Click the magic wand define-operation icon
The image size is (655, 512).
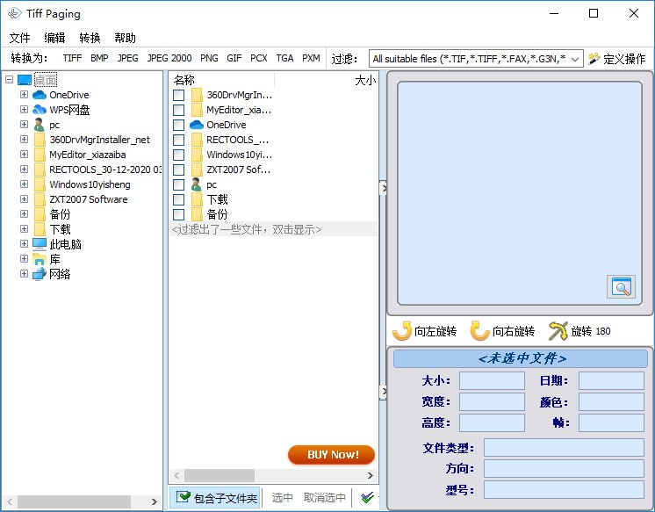[594, 59]
